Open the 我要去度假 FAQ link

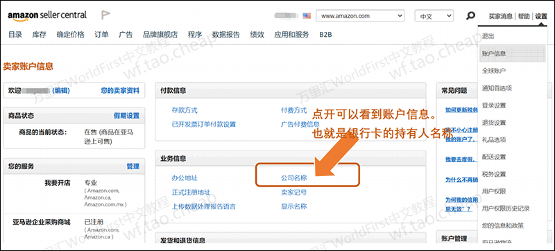[461, 159]
